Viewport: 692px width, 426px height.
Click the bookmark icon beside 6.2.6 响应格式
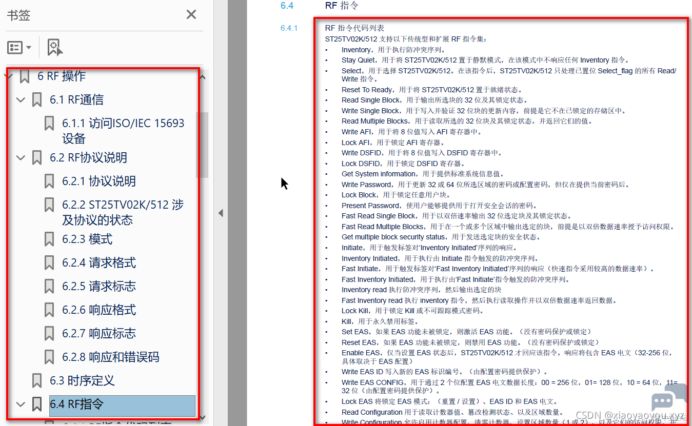click(49, 310)
